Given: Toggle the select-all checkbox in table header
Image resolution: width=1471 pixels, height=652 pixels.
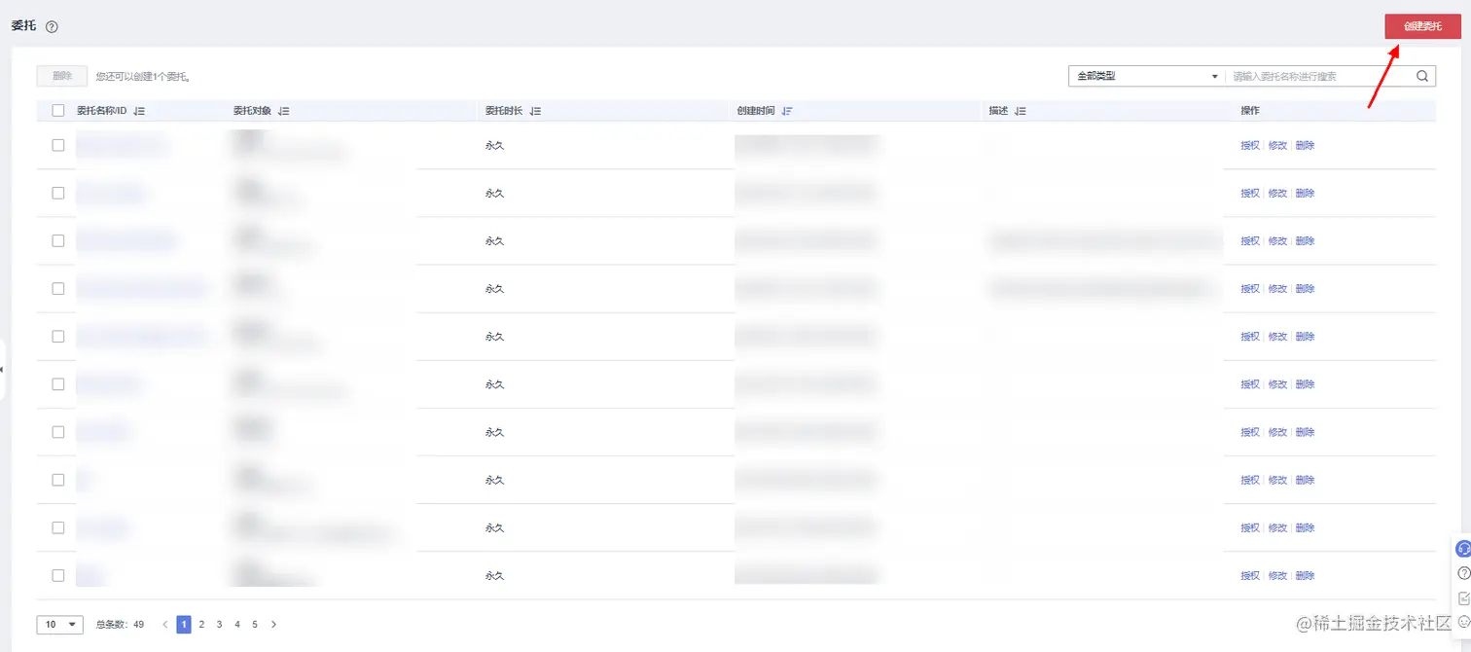Looking at the screenshot, I should pyautogui.click(x=58, y=111).
